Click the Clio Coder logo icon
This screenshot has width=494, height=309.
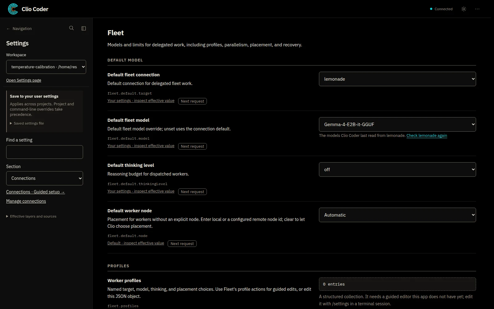(x=13, y=9)
